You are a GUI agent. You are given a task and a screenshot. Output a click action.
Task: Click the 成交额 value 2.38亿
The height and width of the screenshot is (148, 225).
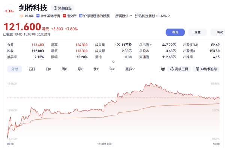click(127, 51)
